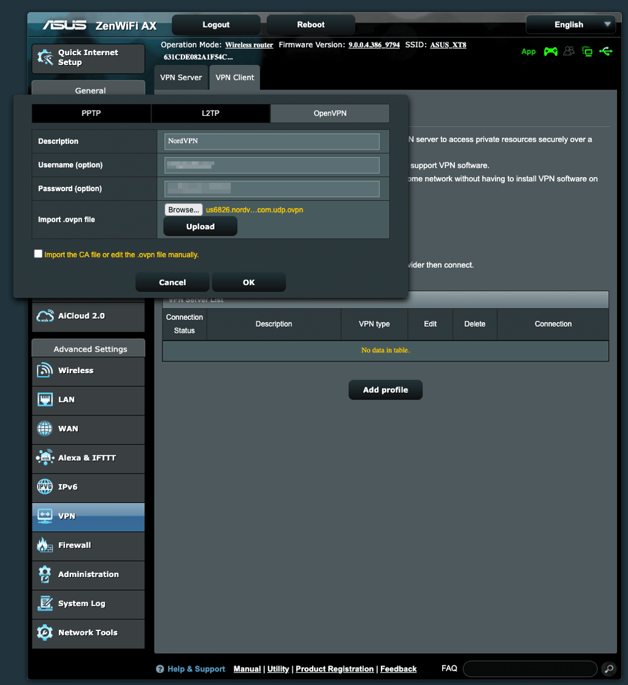Switch to the VPN Client tab
The height and width of the screenshot is (685, 628).
235,77
